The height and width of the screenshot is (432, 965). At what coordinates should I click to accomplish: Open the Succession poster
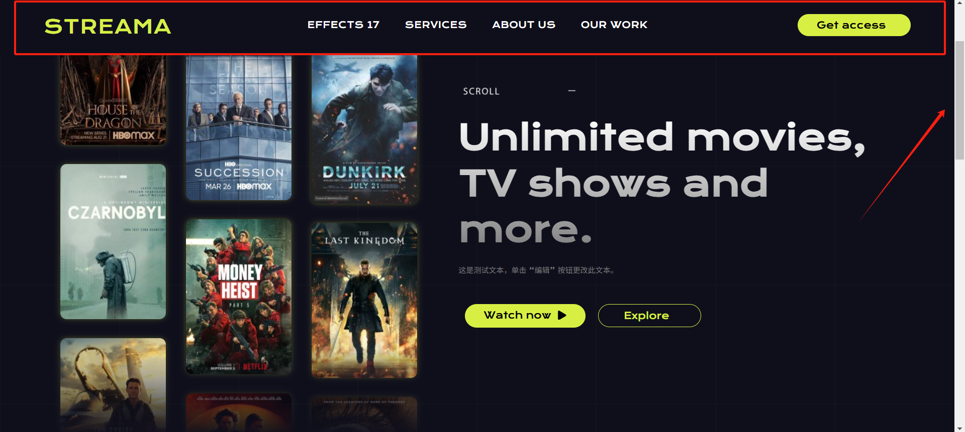[x=239, y=127]
